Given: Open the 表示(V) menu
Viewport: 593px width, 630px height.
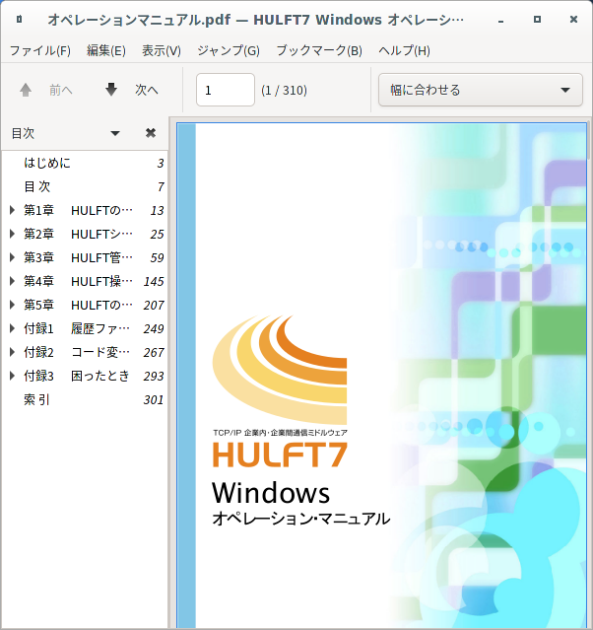Looking at the screenshot, I should point(162,50).
